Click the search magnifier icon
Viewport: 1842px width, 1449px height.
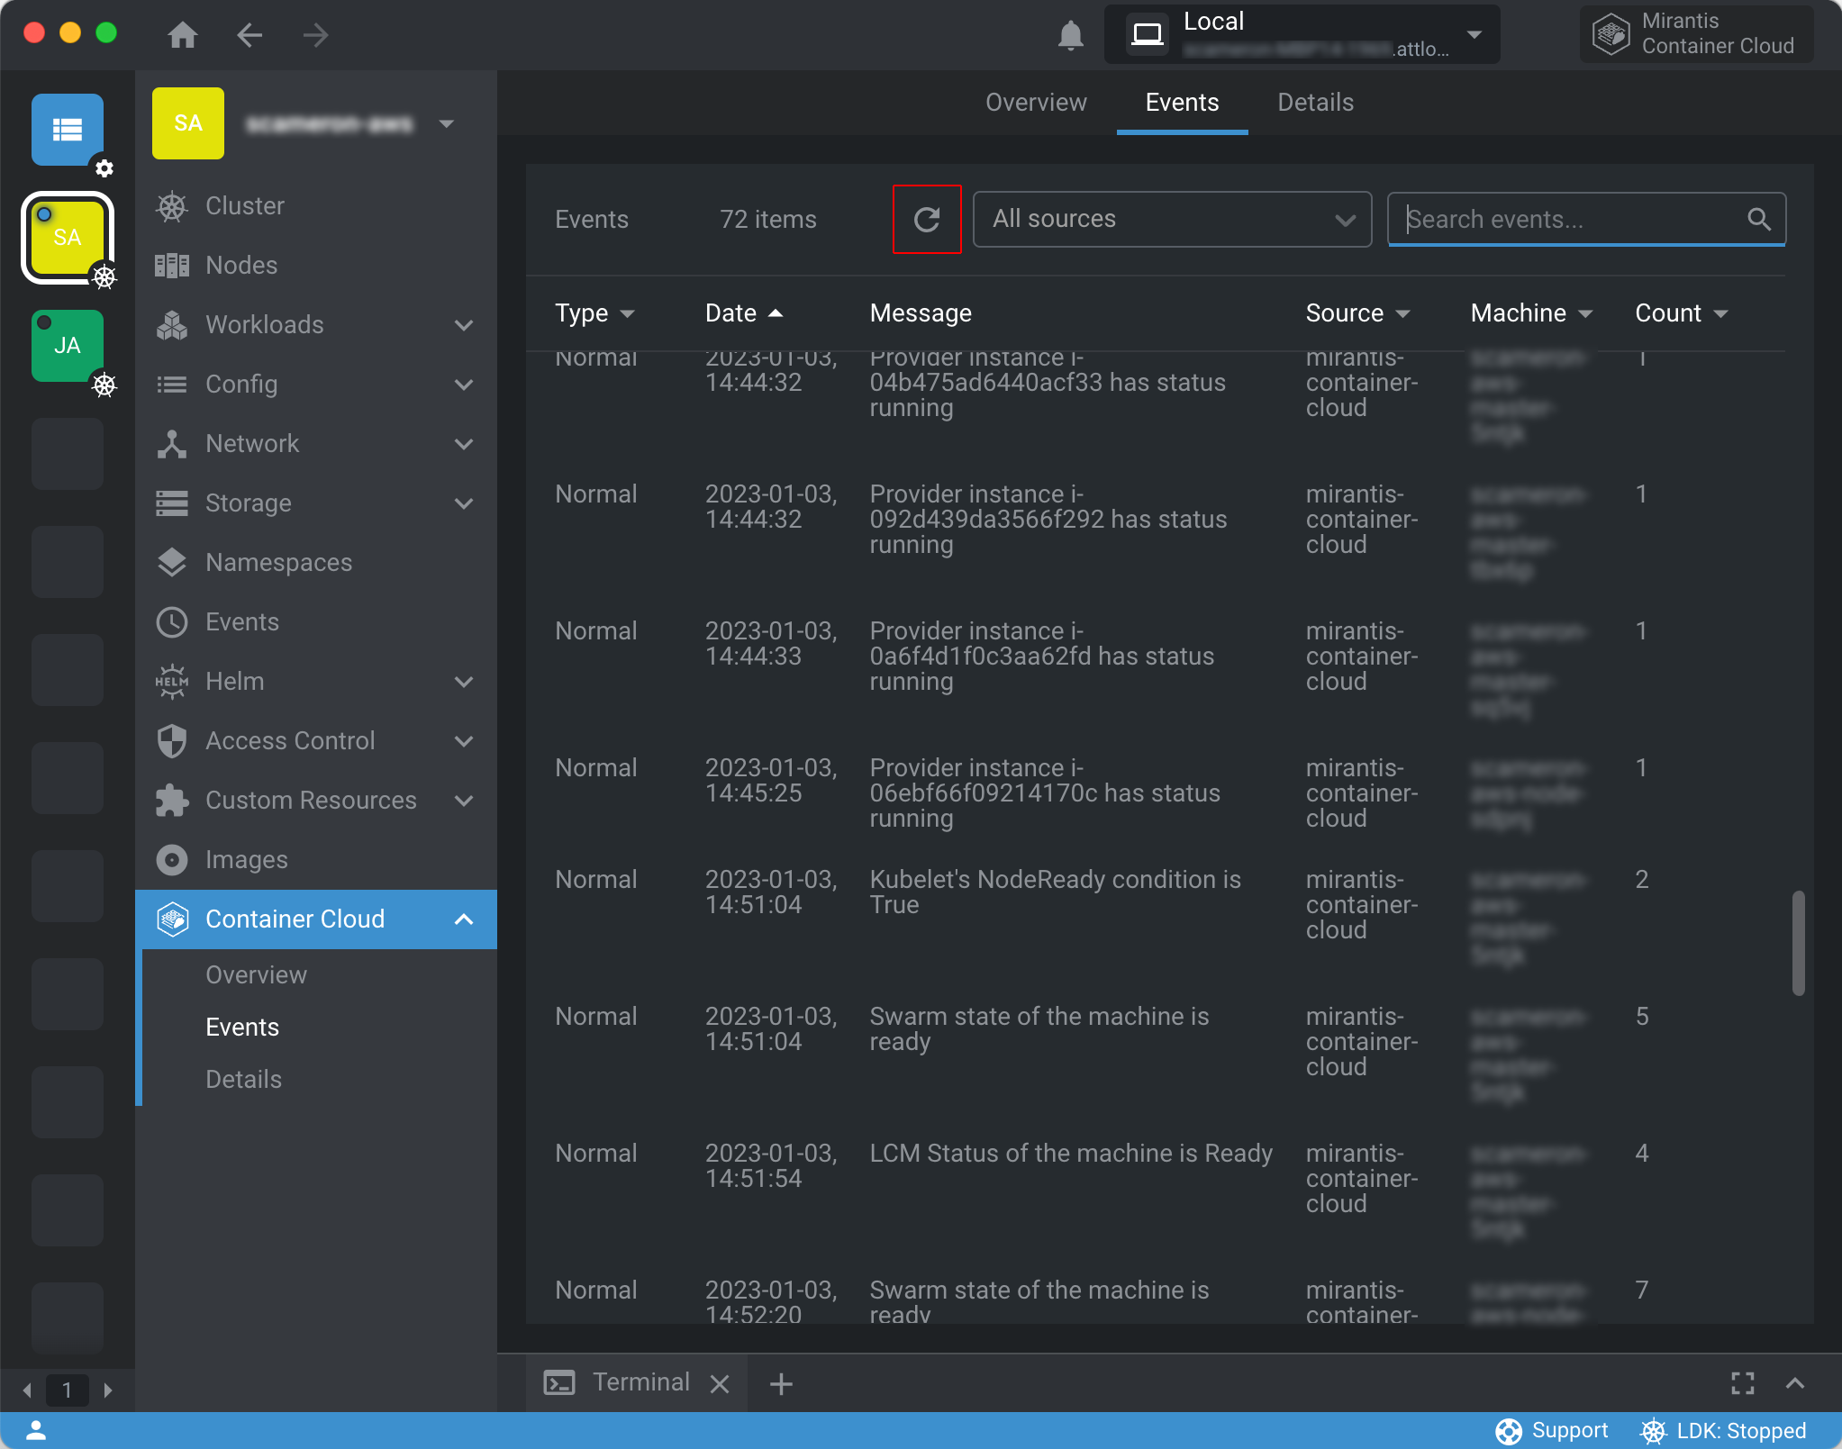pos(1758,219)
